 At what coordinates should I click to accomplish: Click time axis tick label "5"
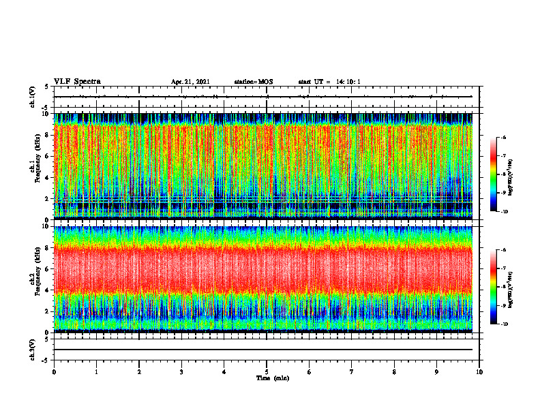(267, 372)
